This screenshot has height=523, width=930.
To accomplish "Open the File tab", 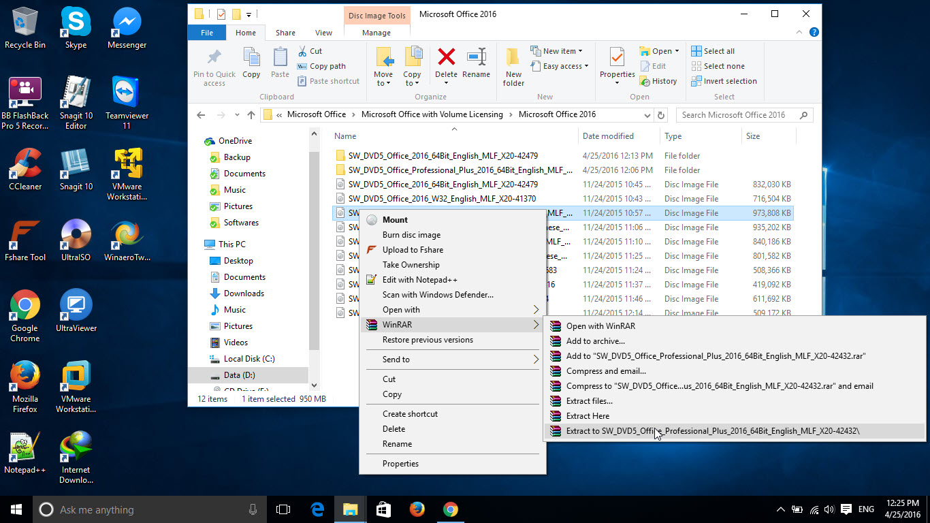I will tap(207, 33).
